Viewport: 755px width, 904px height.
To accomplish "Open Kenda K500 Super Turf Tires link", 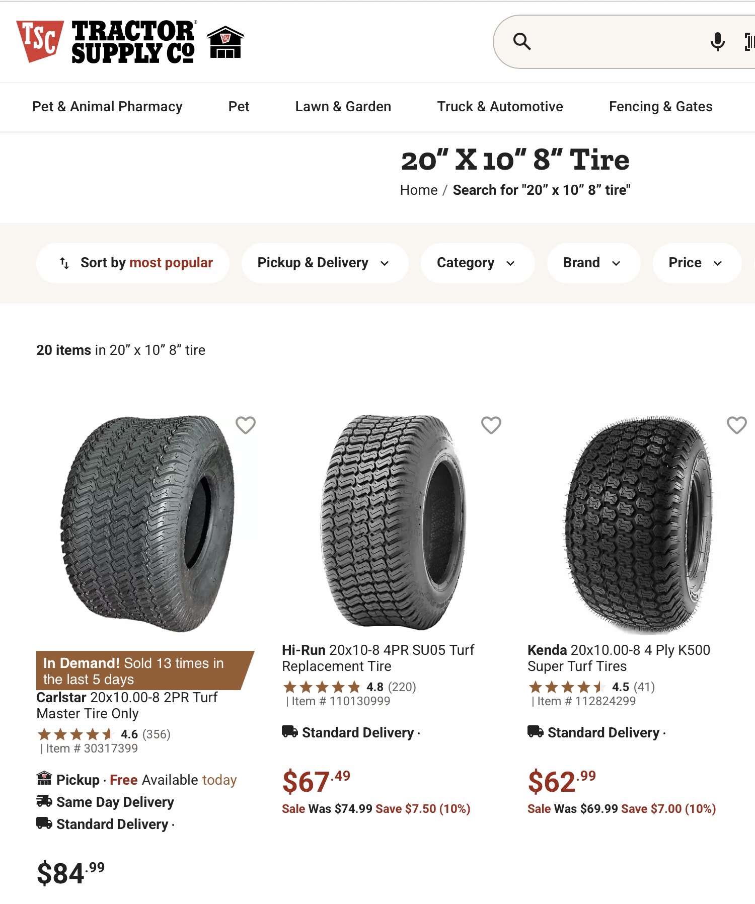I will [x=618, y=658].
